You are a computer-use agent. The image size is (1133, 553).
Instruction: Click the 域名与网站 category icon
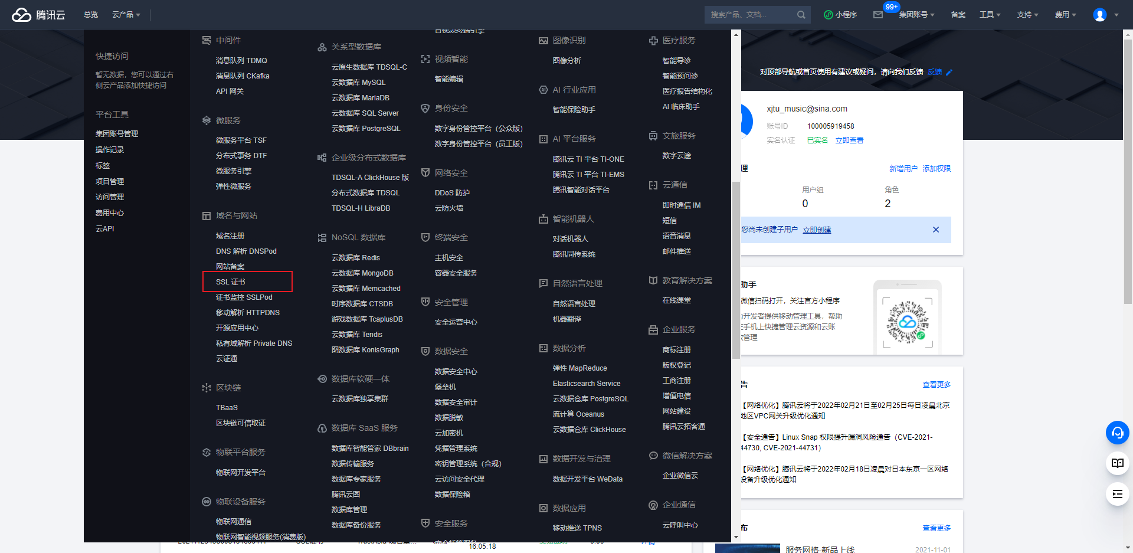[x=207, y=216]
